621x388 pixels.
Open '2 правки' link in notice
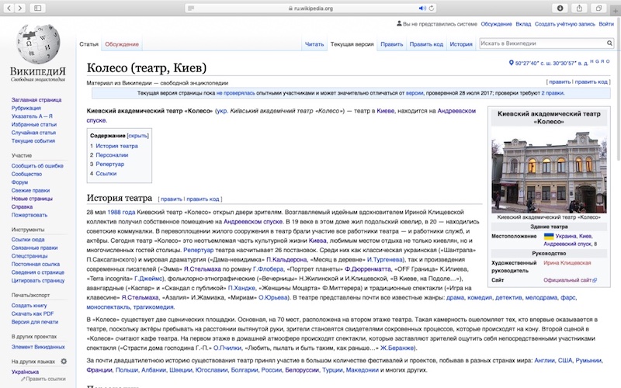553,93
